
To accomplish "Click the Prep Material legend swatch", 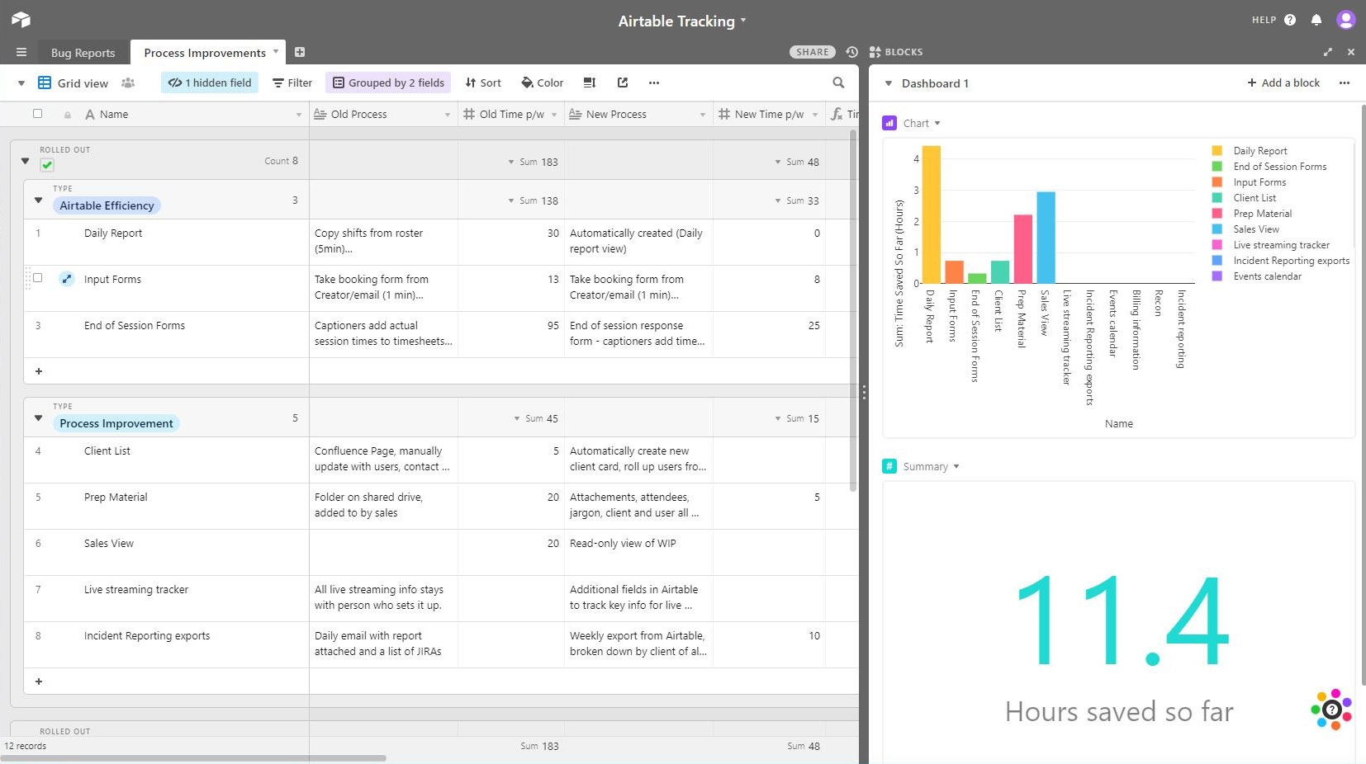I will [1217, 213].
